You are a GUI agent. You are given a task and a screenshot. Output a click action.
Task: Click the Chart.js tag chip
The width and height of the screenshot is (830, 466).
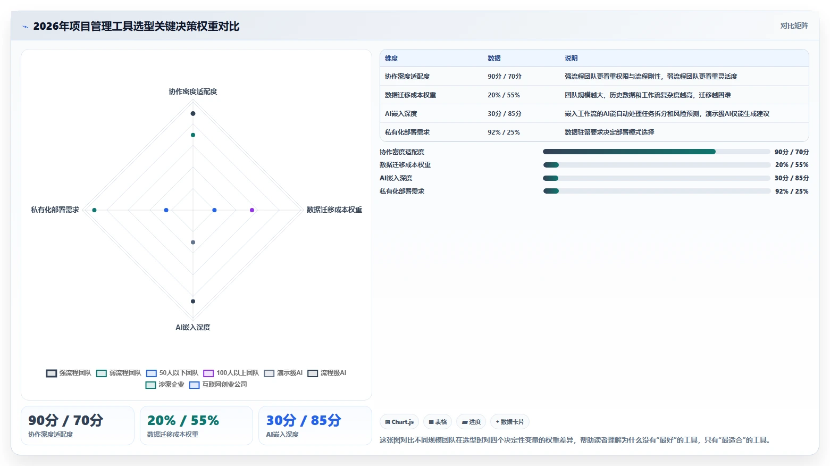pos(399,422)
